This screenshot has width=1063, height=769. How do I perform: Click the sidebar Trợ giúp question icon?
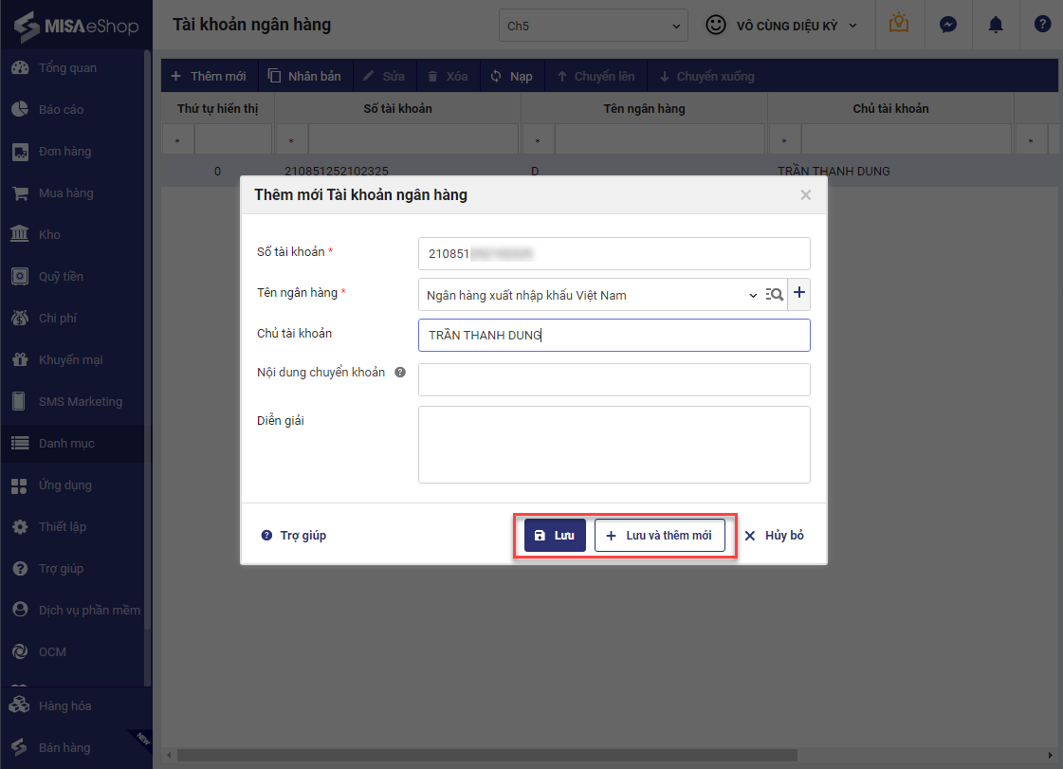click(20, 568)
